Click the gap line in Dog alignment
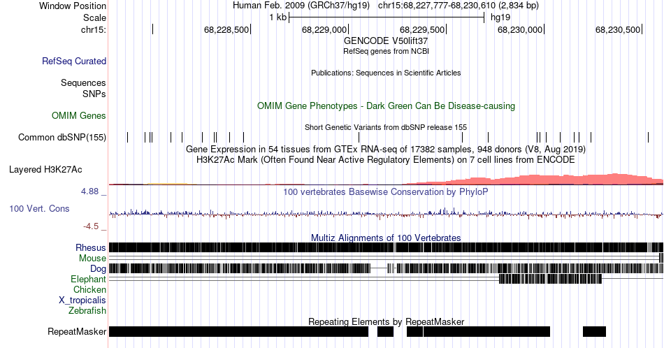The width and height of the screenshot is (664, 348). pyautogui.click(x=379, y=268)
